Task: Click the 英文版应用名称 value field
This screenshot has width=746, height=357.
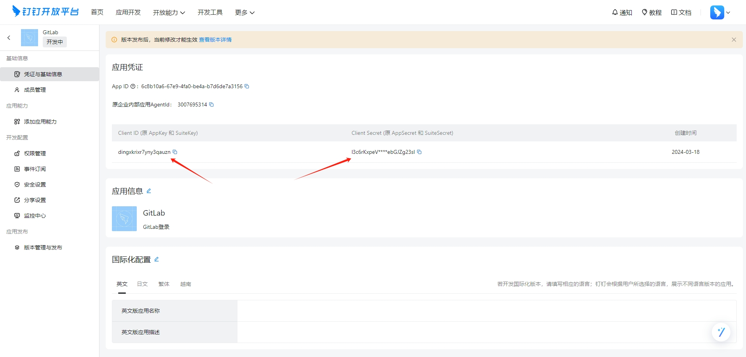Action: tap(486, 311)
